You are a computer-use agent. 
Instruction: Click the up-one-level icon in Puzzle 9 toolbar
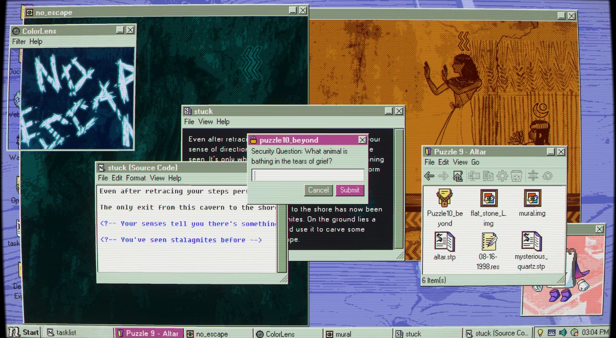[458, 176]
